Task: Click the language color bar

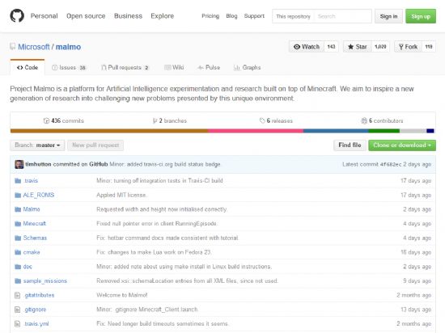Action: click(222, 131)
